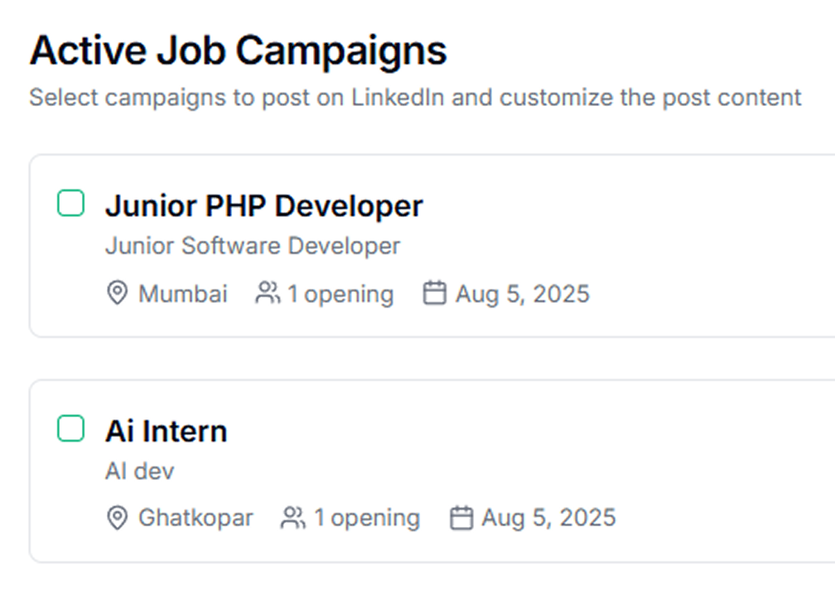Click the Active Job Campaigns heading
The width and height of the screenshot is (835, 599).
[238, 51]
